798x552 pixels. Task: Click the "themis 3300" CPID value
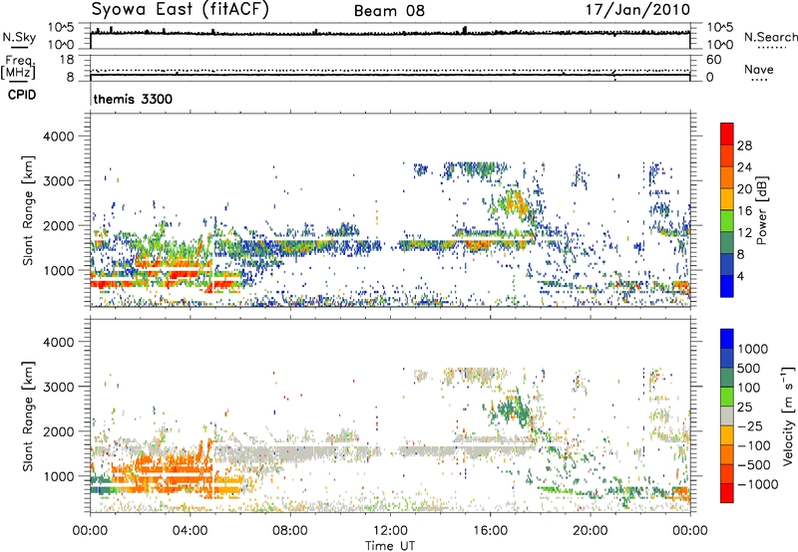tap(133, 99)
